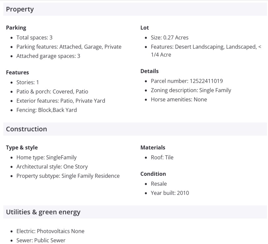
Task: Select the Total spaces: 3 line
Action: (34, 38)
